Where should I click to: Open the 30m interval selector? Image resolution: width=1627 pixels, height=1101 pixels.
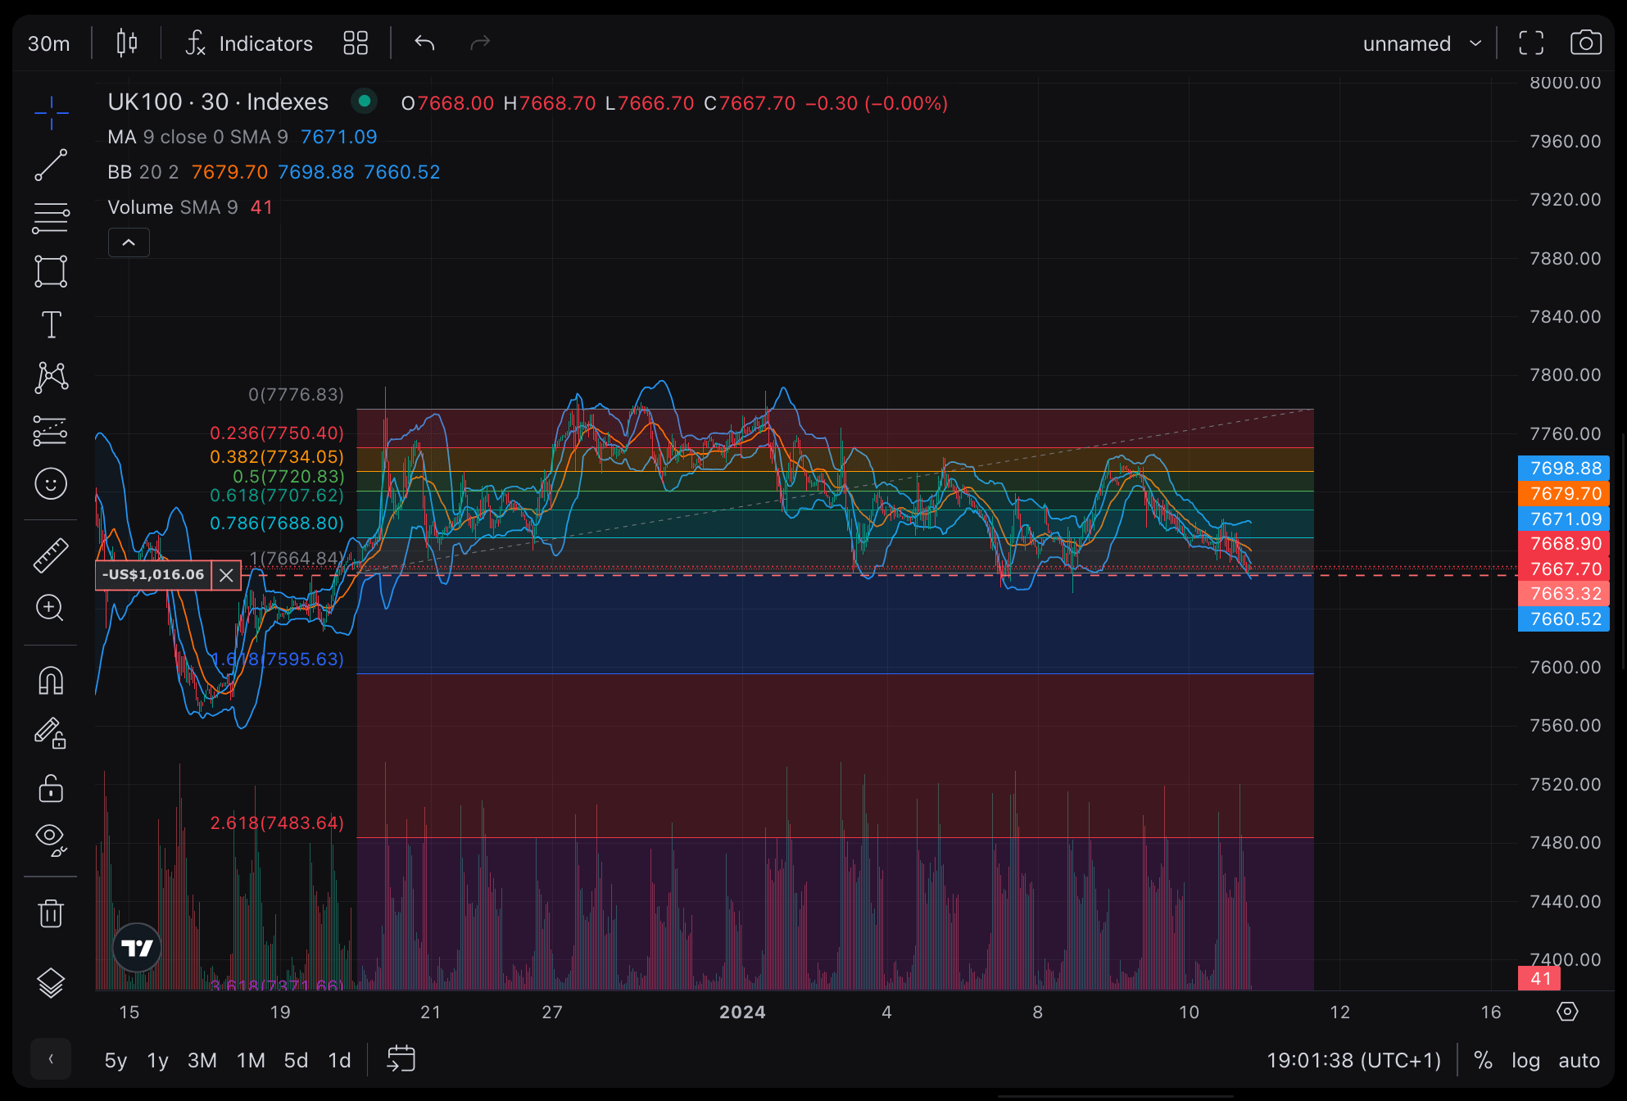pos(49,43)
